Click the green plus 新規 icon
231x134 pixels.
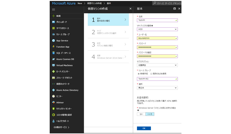click(x=53, y=16)
